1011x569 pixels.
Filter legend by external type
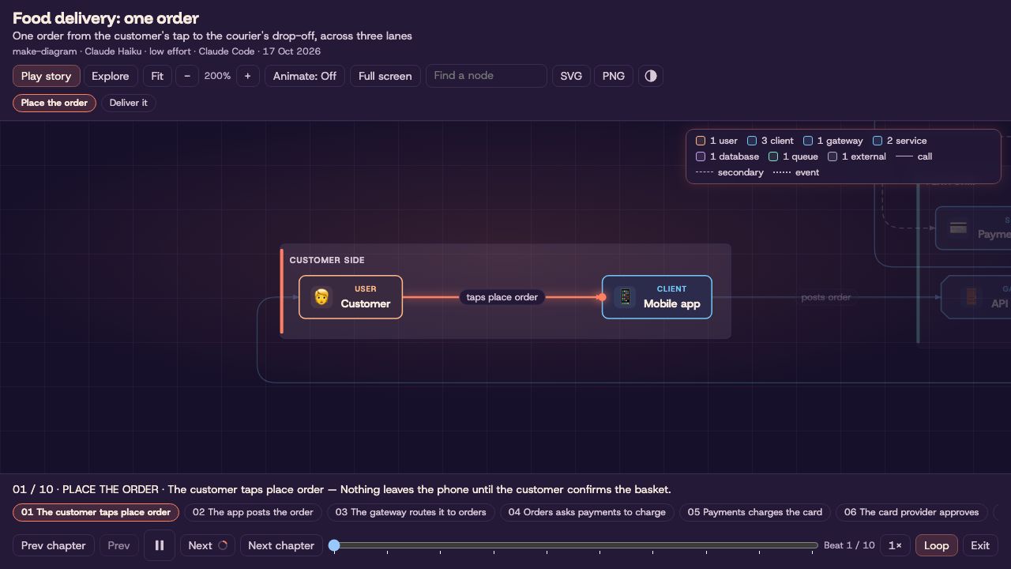point(857,156)
